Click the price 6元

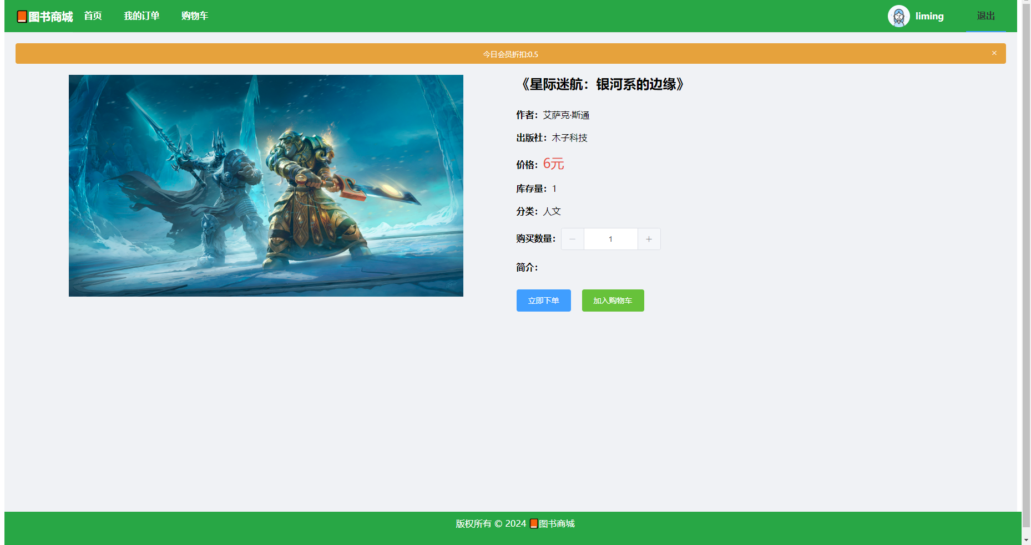point(553,164)
